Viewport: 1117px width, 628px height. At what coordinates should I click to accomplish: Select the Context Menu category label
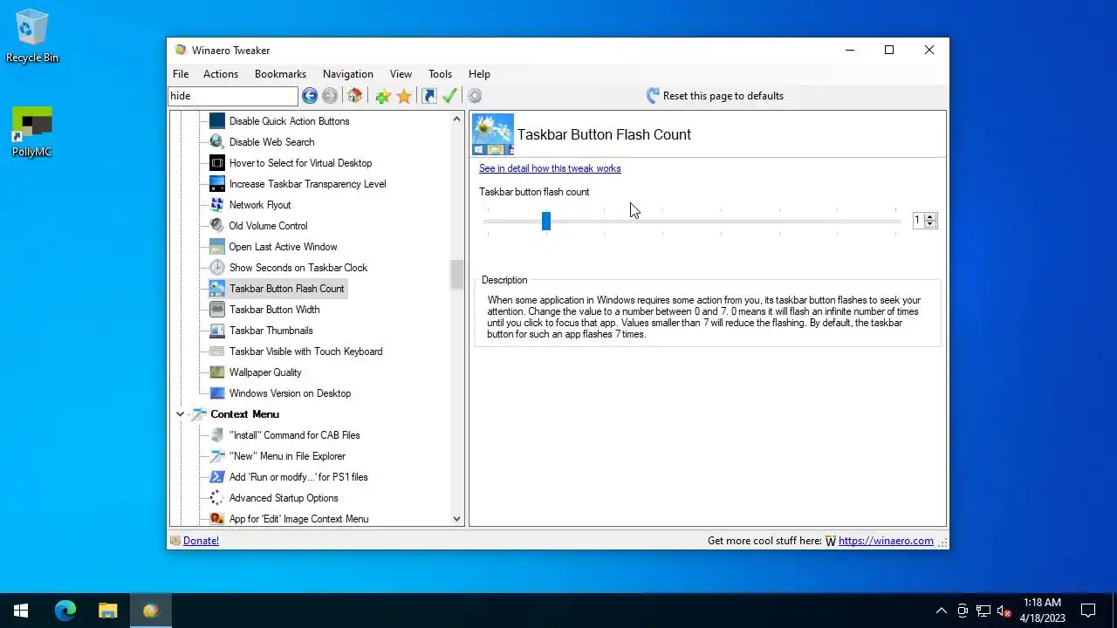[244, 414]
